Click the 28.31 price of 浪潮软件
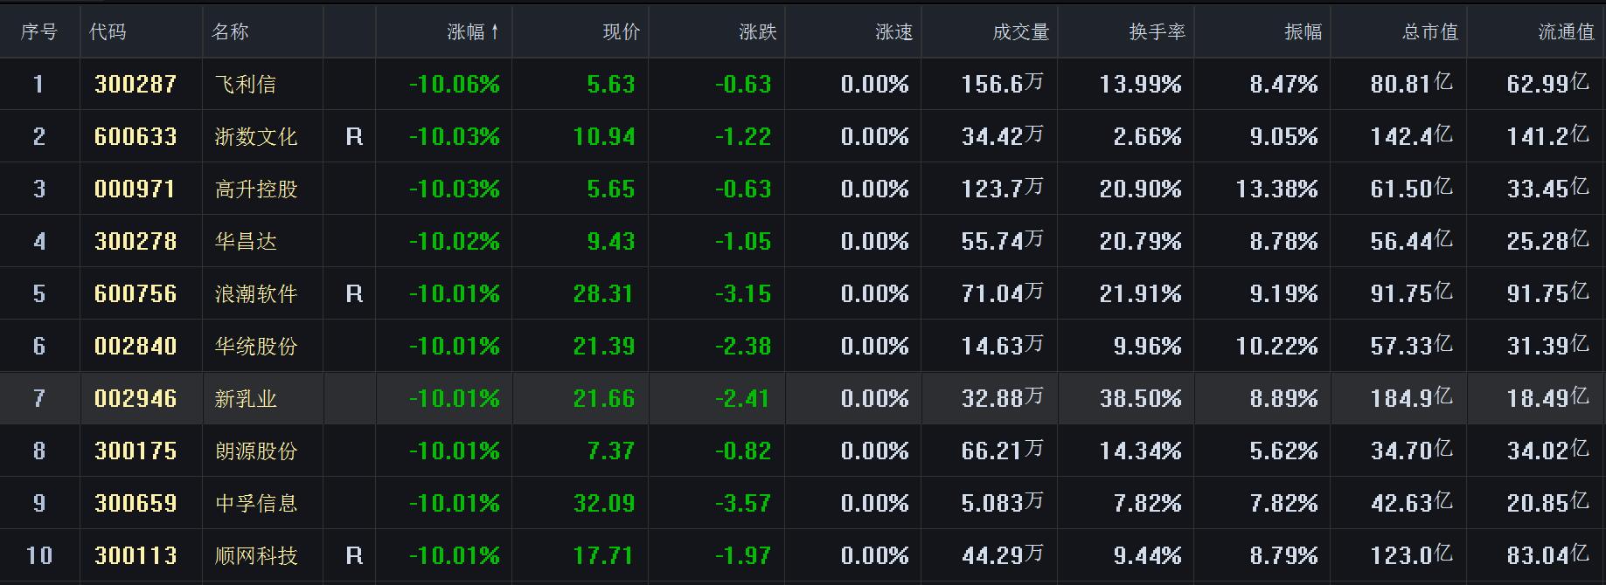This screenshot has height=585, width=1606. (x=604, y=294)
